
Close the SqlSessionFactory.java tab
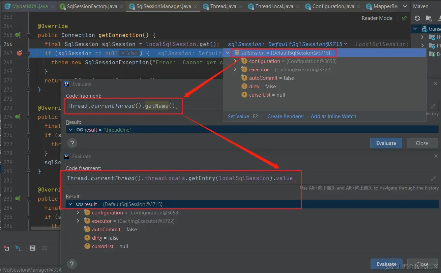122,6
